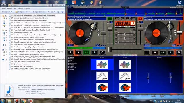
Task: Click the right deck star button
Action: 171,52
